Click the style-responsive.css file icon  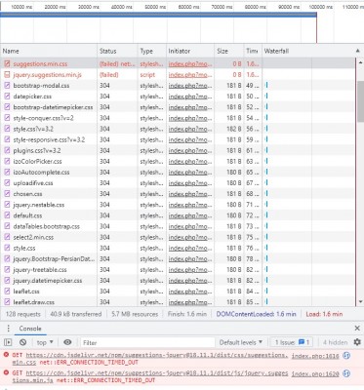(7, 139)
